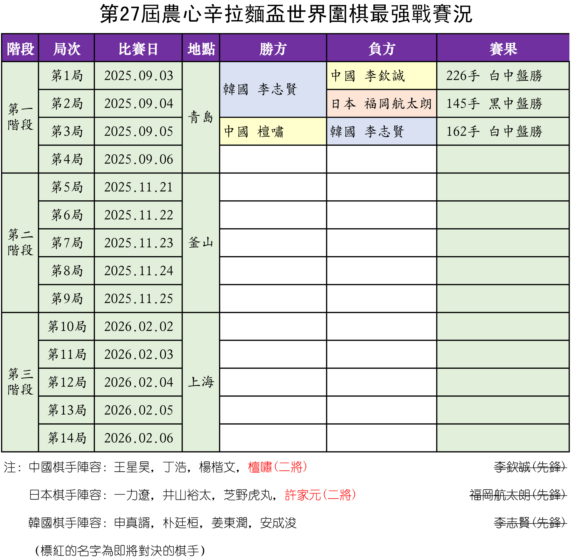The width and height of the screenshot is (571, 558).
Task: Click the 負方 column header
Action: click(382, 48)
